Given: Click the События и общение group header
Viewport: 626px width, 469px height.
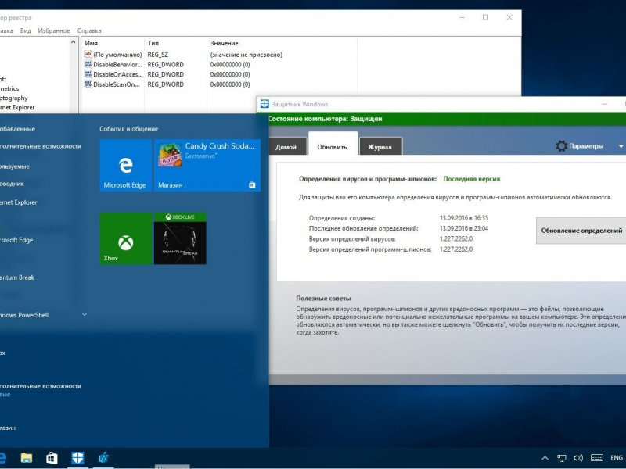Looking at the screenshot, I should [128, 129].
